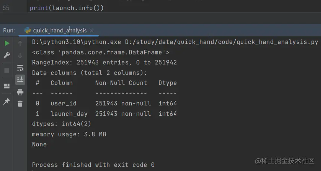Click the 'Dtype' column header text
This screenshot has width=321, height=171.
point(168,83)
